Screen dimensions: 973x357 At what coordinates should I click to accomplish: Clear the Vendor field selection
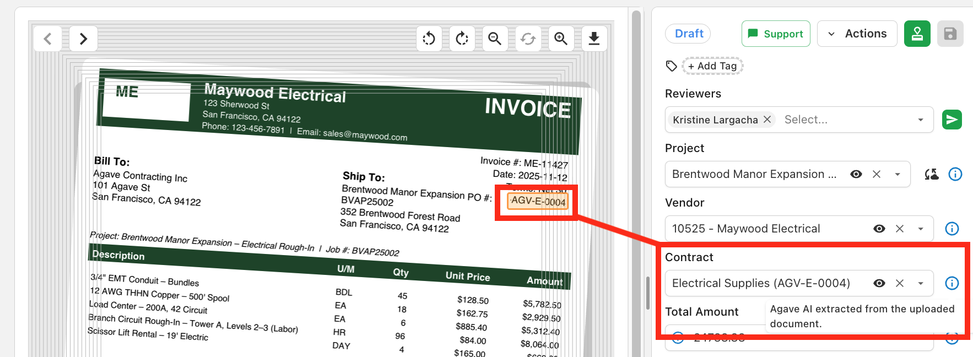900,229
